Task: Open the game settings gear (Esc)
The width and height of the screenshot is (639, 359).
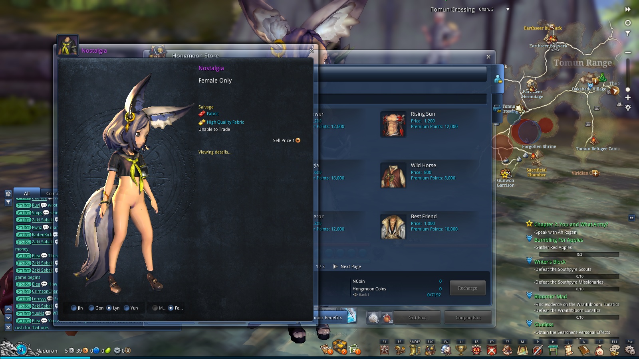Action: point(630,350)
